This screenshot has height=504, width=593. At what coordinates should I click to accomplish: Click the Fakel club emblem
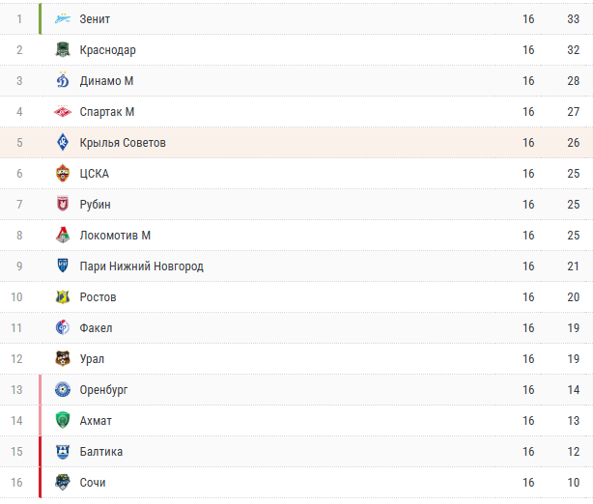coord(63,328)
